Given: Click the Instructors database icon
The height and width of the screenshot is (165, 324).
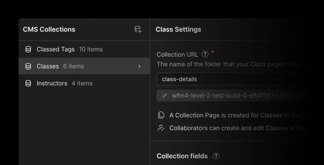Looking at the screenshot, I should click(x=28, y=83).
